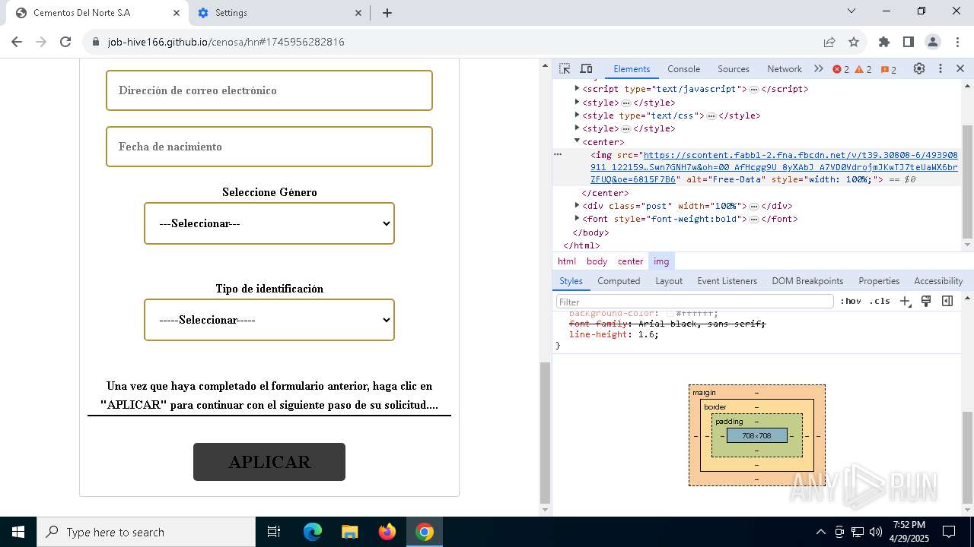Open Tipo de identificación dropdown
This screenshot has height=547, width=974.
(x=269, y=320)
